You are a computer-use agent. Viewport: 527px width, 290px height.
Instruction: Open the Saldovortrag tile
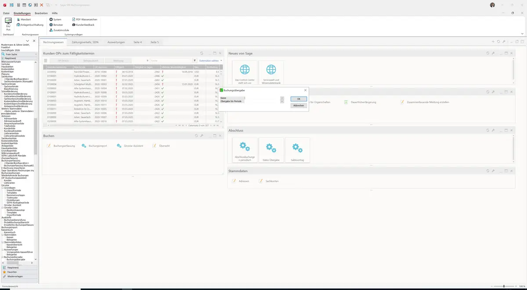297,150
